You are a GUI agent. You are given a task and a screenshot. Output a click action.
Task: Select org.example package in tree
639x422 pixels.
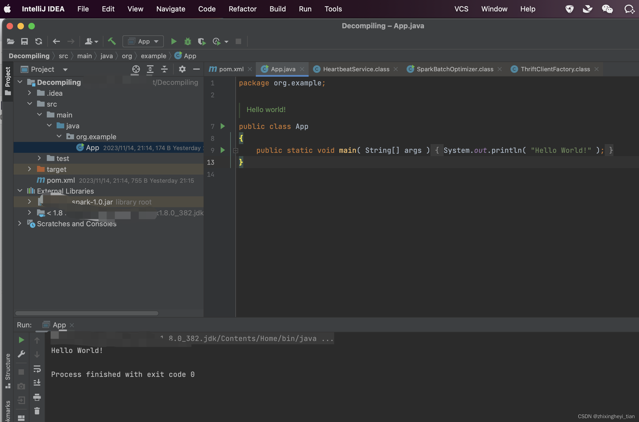(109, 136)
